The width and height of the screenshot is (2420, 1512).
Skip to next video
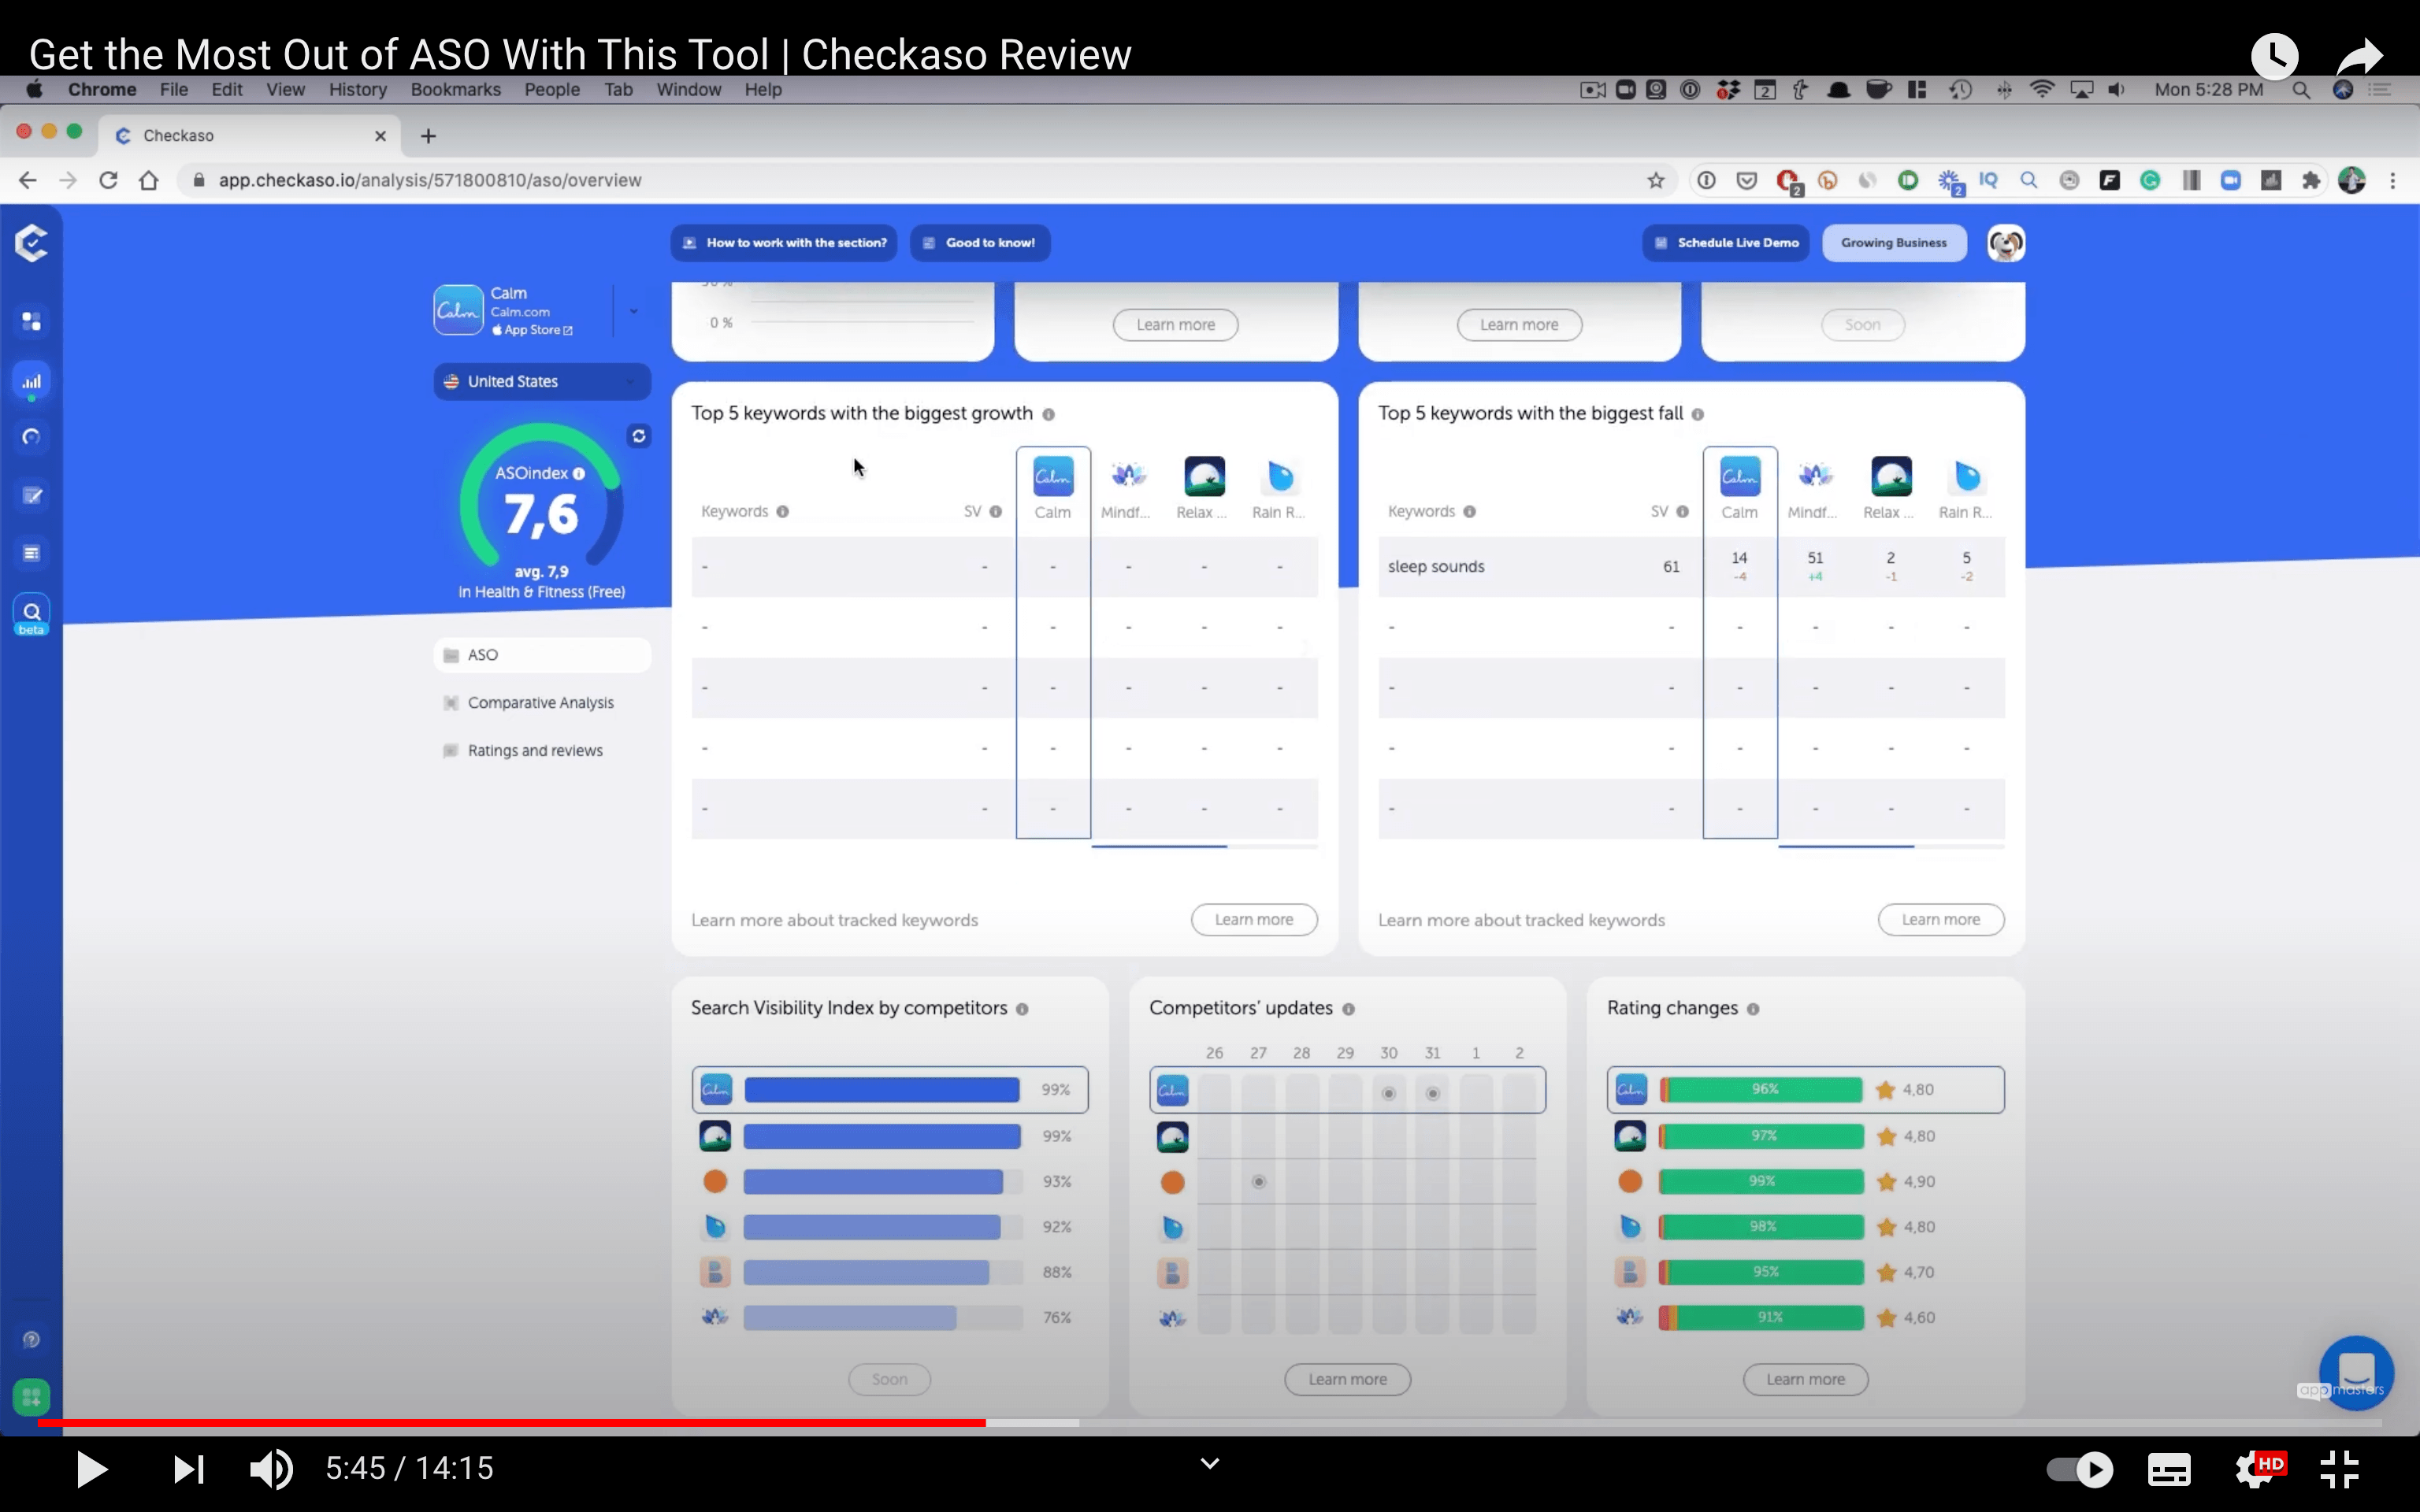pyautogui.click(x=188, y=1469)
